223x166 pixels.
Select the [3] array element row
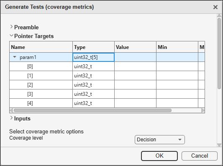click(107, 94)
